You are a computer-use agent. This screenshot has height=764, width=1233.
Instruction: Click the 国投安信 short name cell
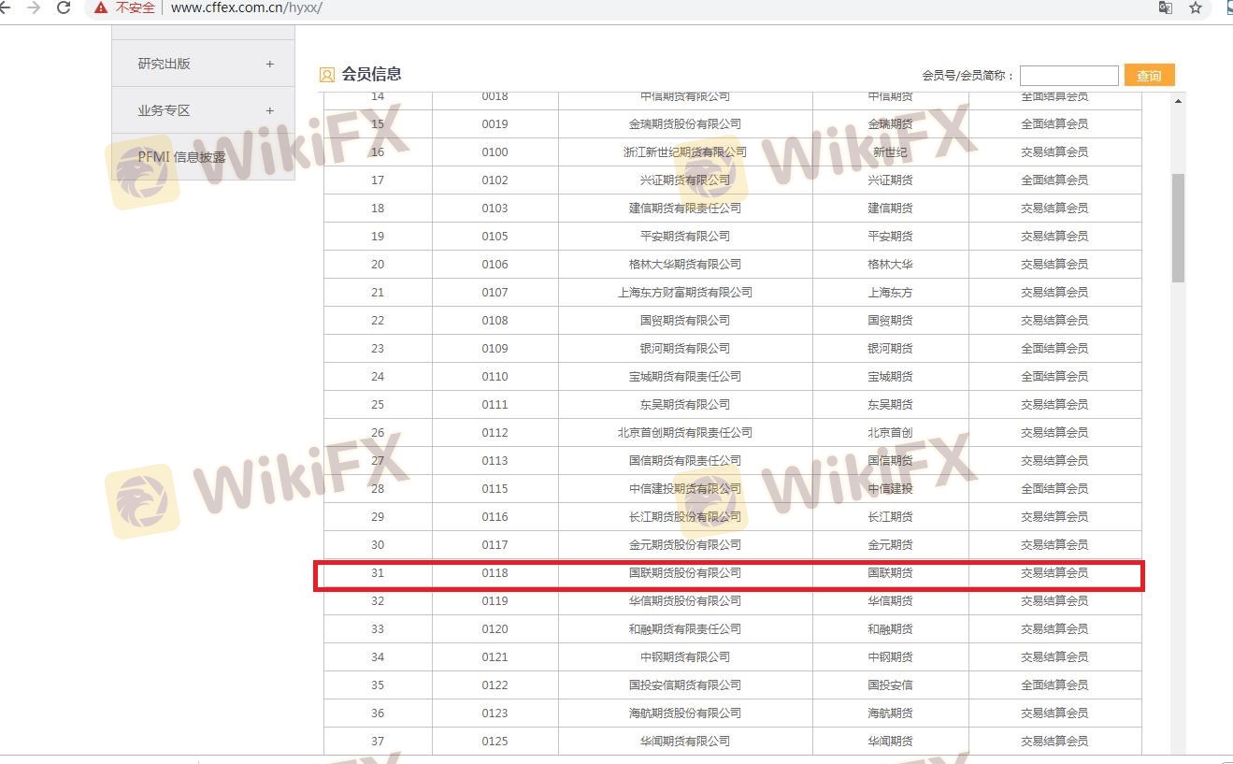(x=889, y=685)
